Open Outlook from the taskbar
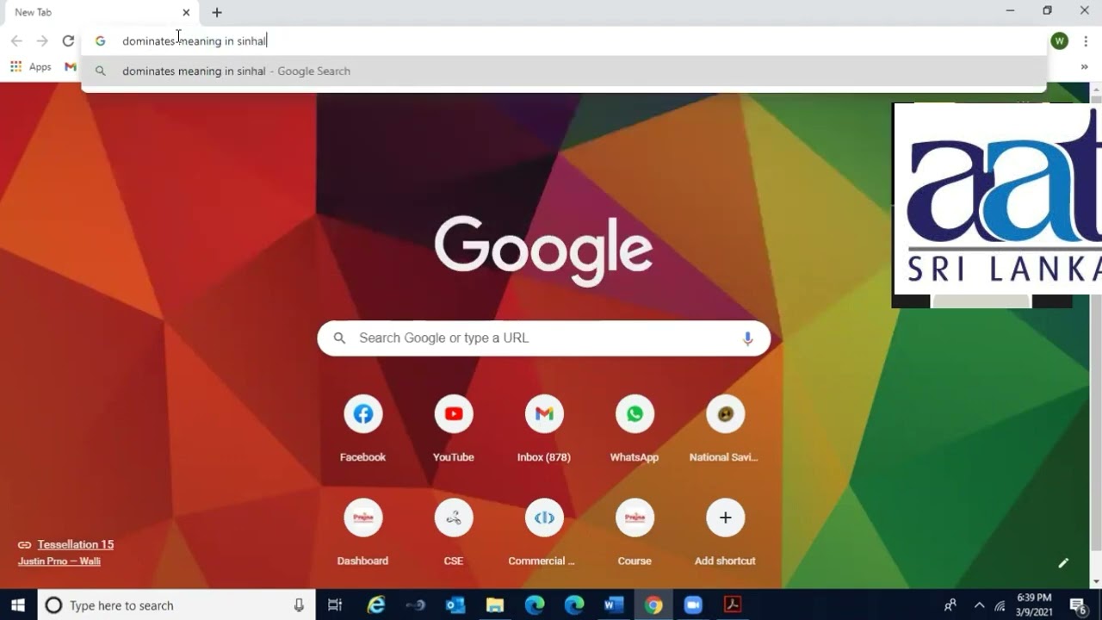 point(455,605)
